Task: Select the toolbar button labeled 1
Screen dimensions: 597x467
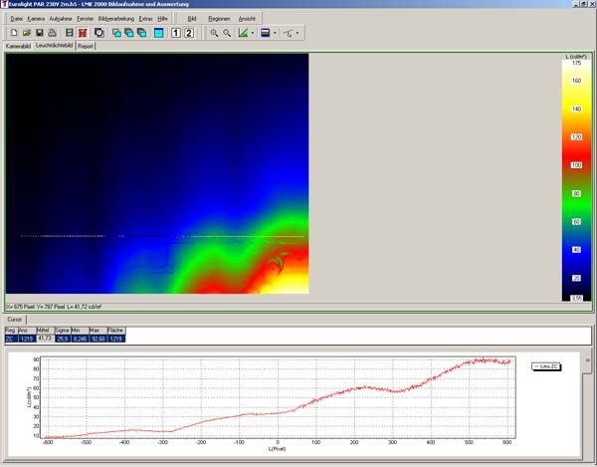Action: tap(176, 33)
